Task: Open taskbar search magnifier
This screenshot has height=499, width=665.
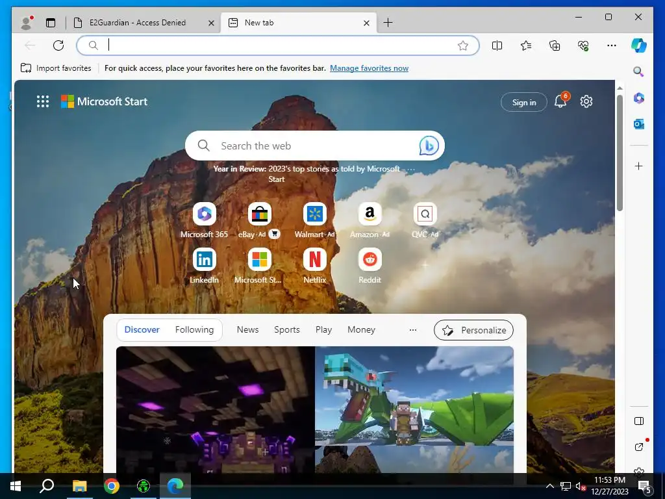Action: pos(47,486)
